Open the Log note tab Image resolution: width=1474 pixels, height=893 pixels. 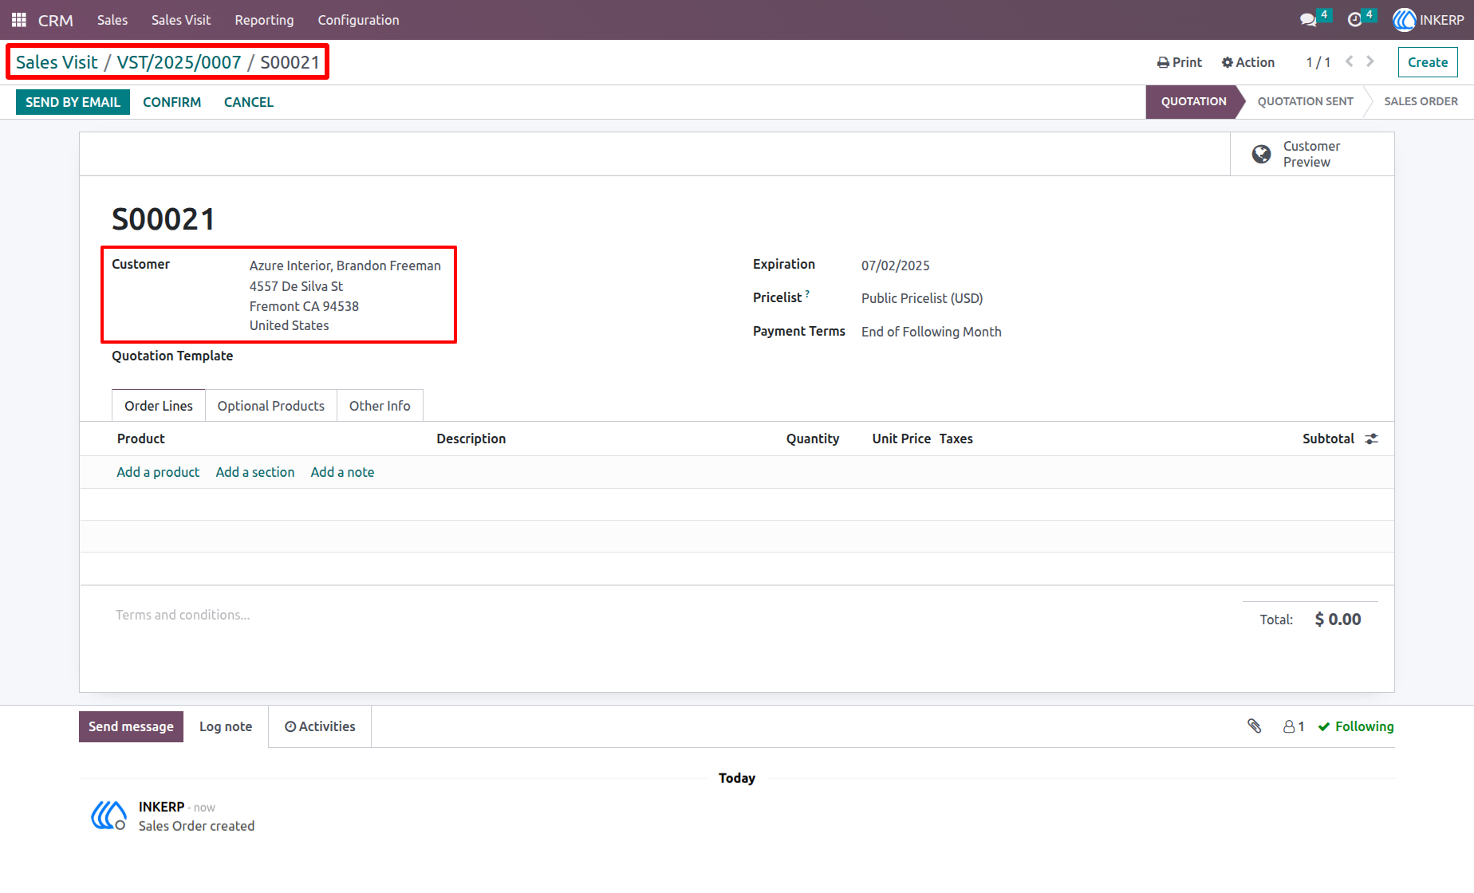(x=226, y=726)
